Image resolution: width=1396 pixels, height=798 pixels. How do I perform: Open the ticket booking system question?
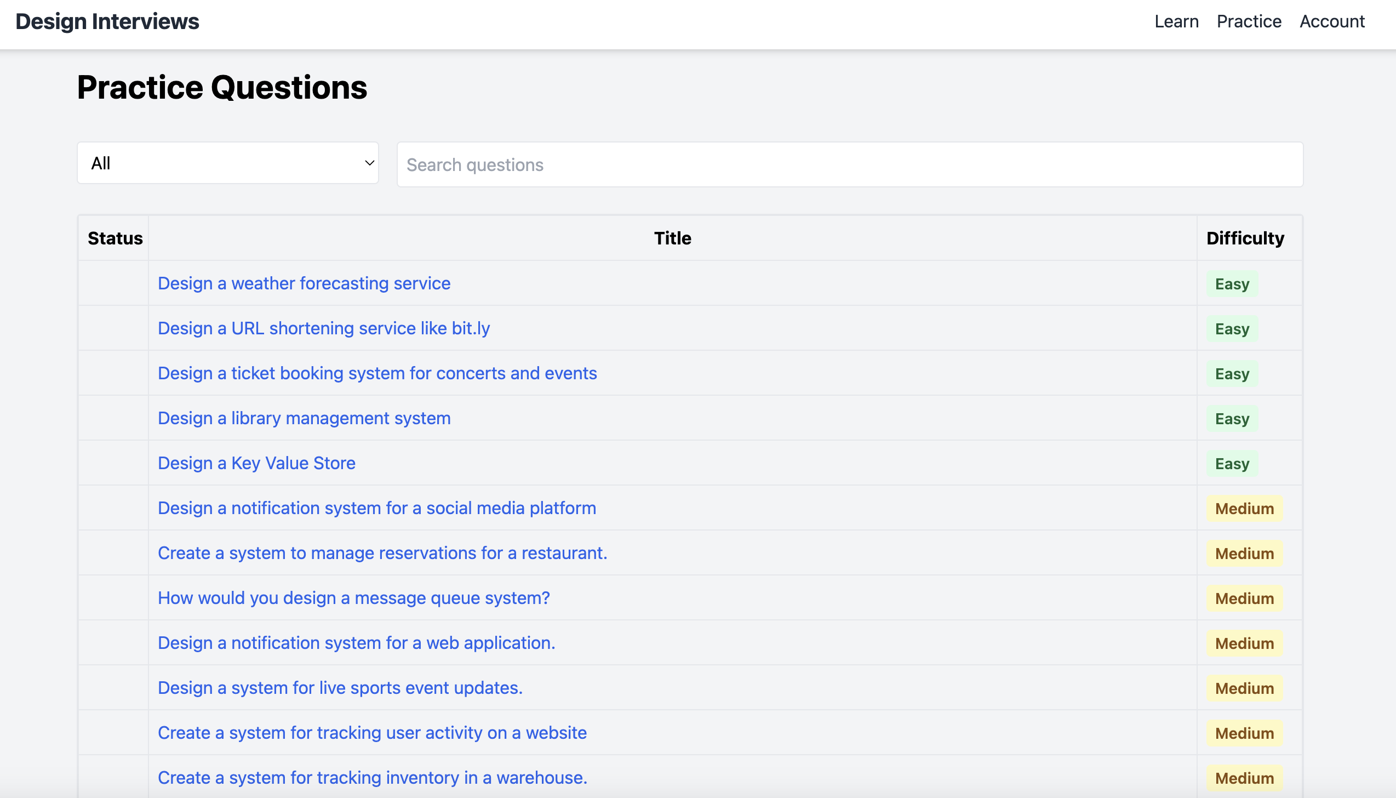(377, 373)
